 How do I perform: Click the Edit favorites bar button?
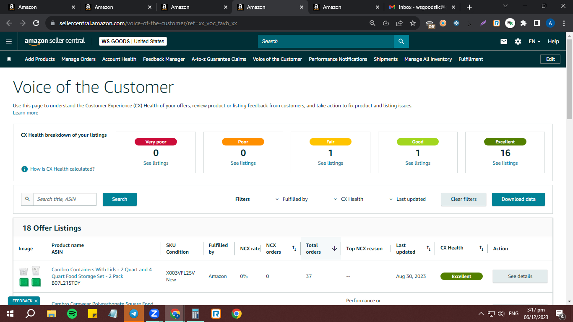pyautogui.click(x=550, y=59)
